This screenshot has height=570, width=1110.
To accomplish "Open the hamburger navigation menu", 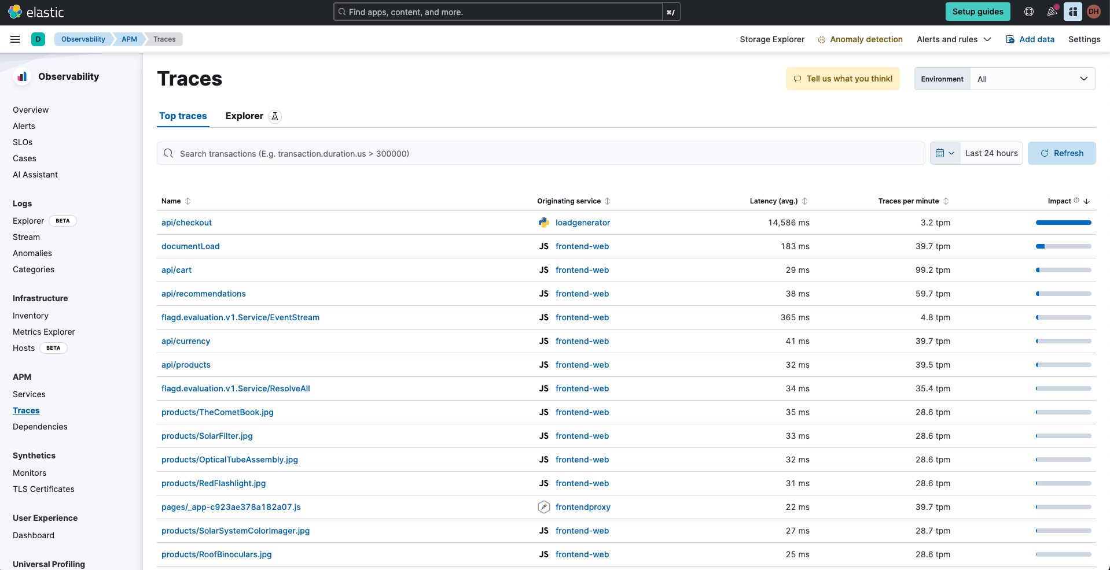I will point(15,39).
